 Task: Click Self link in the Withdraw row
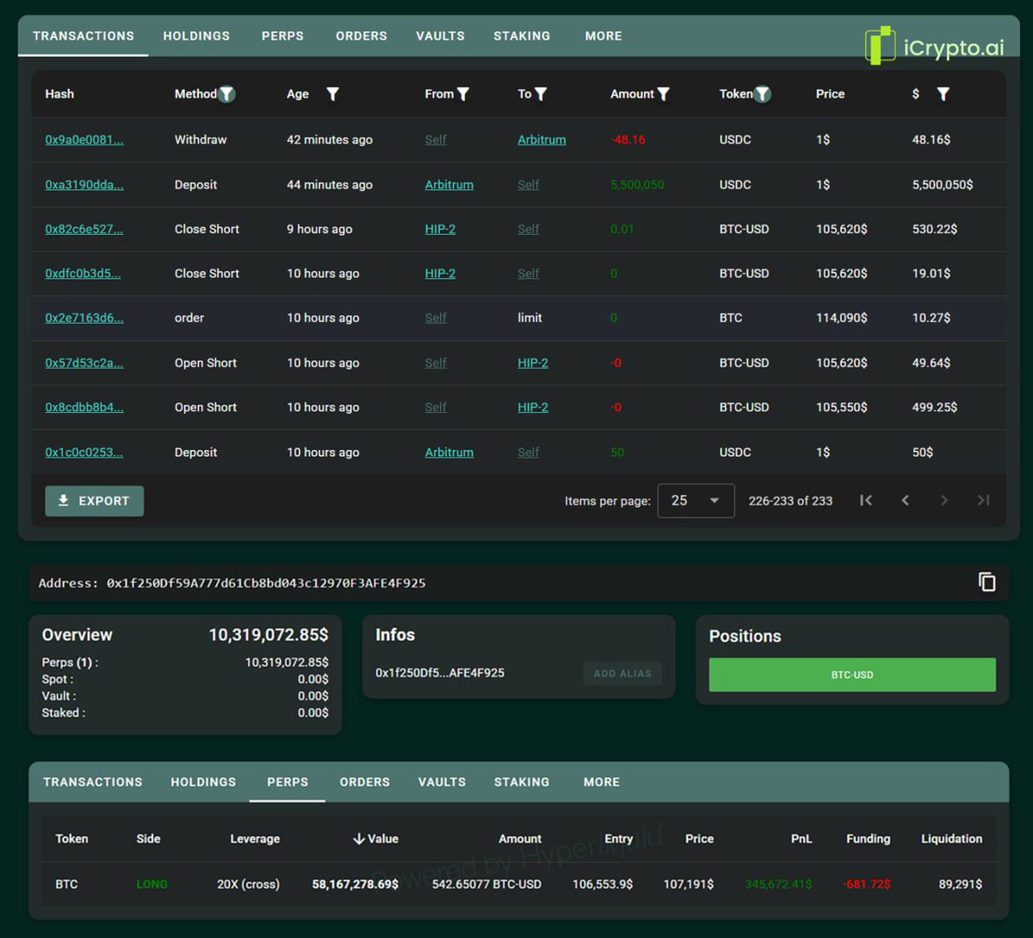tap(436, 140)
